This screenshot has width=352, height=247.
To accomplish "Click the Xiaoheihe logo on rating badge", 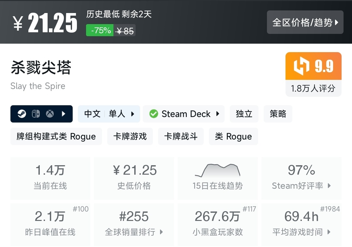I will coord(301,66).
